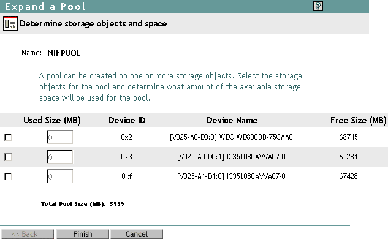This screenshot has width=388, height=239.
Task: Click the NIFPOOL pool name
Action: (x=64, y=53)
